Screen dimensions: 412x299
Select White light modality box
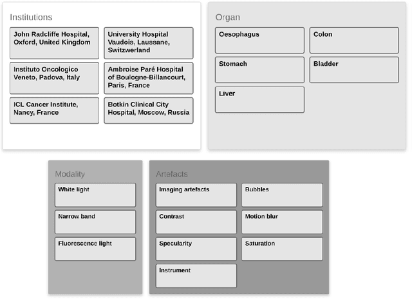pos(95,195)
